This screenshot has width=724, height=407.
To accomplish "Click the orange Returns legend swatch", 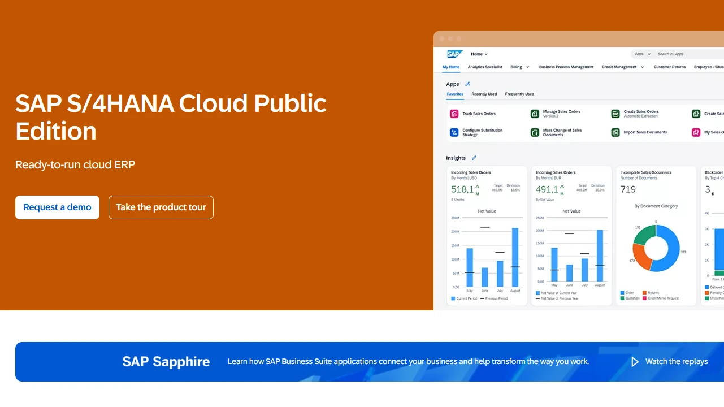I will [644, 293].
